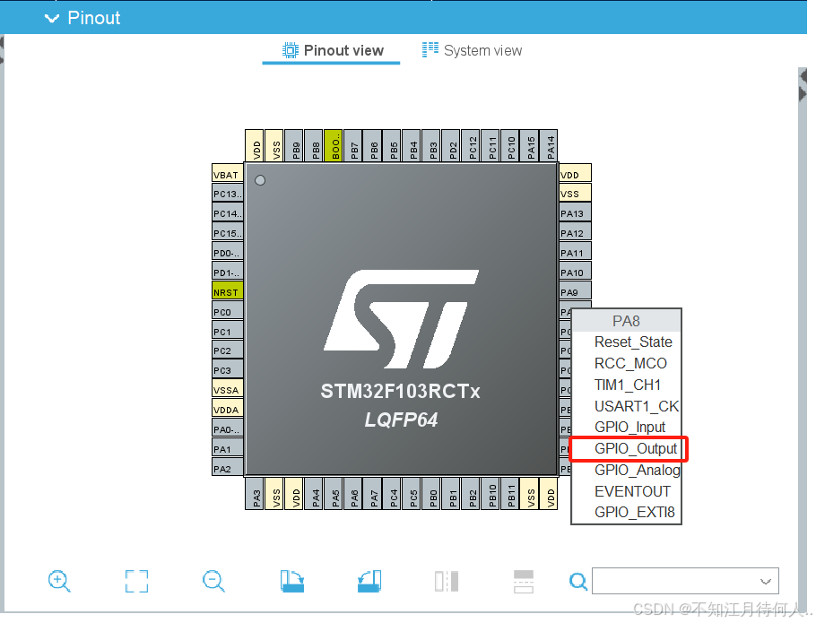Click the PA12 pin
The height and width of the screenshot is (623, 816).
point(575,232)
